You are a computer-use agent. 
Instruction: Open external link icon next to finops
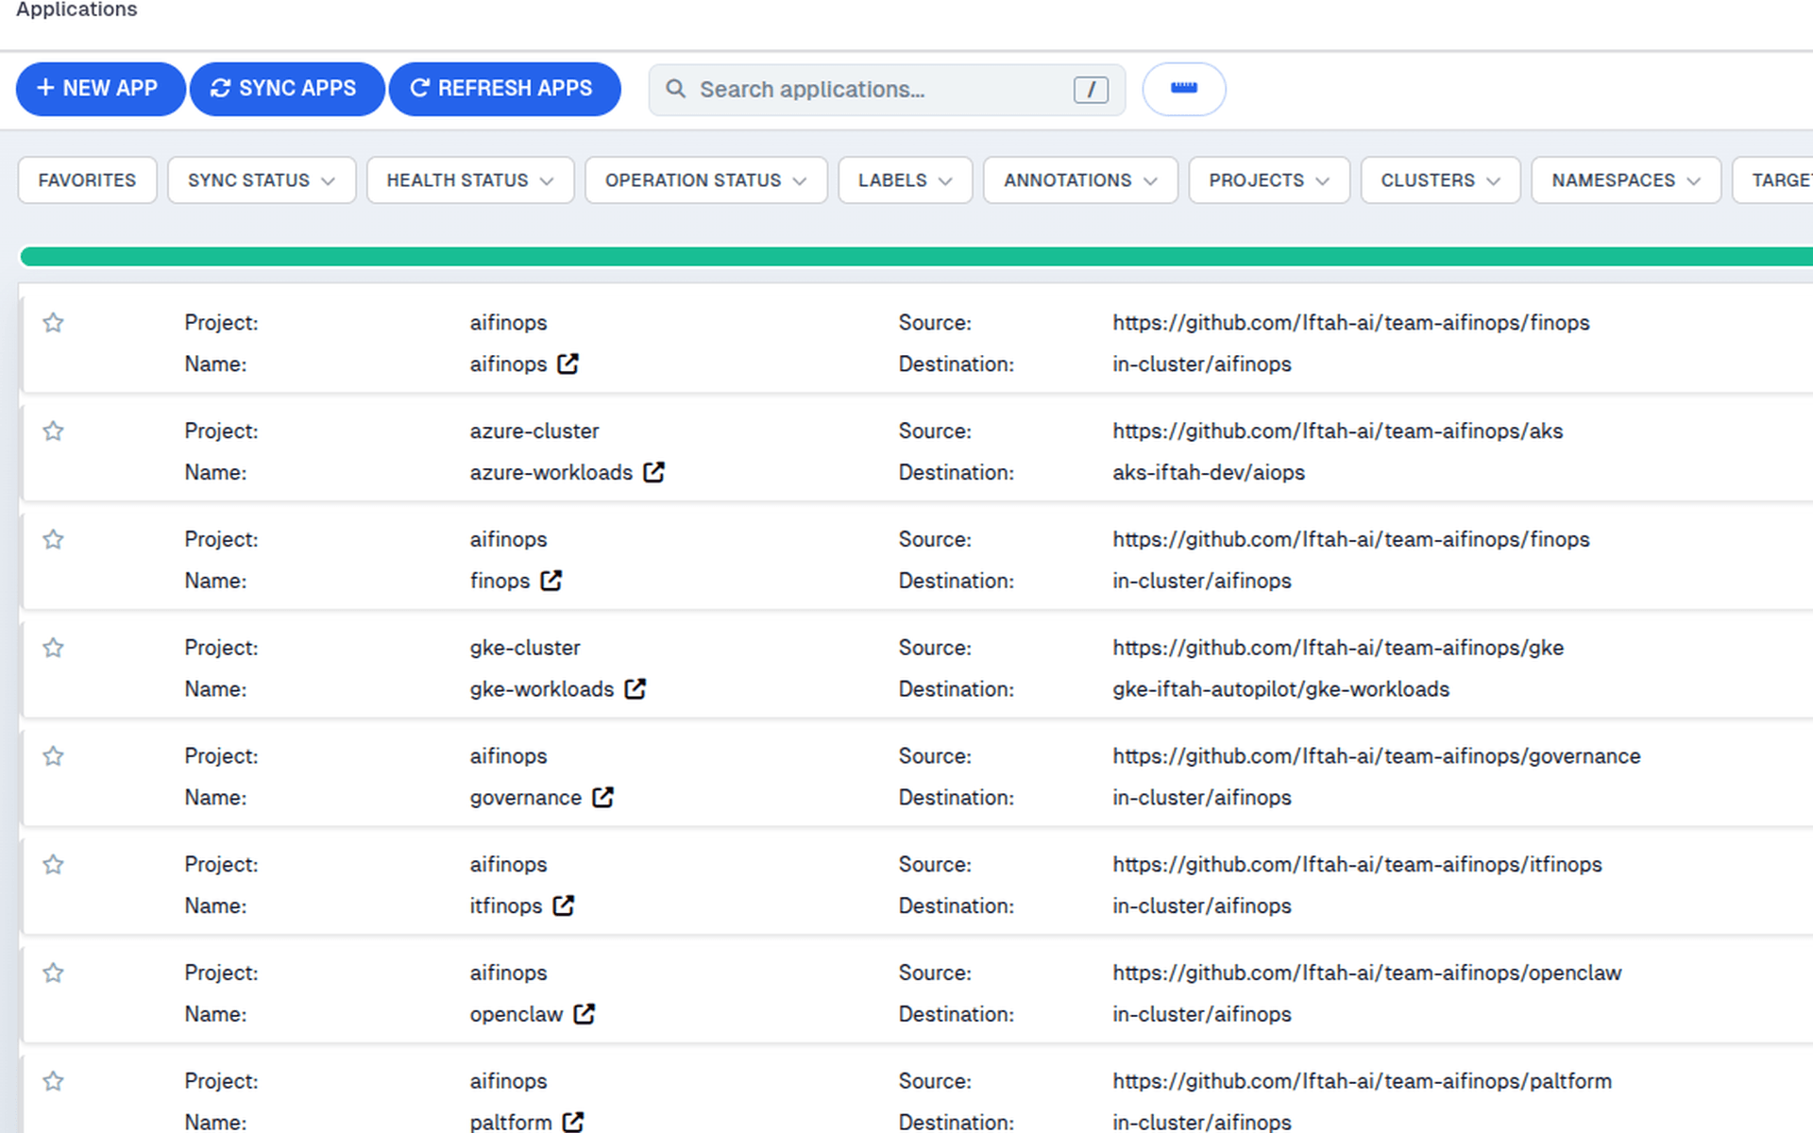click(x=551, y=581)
